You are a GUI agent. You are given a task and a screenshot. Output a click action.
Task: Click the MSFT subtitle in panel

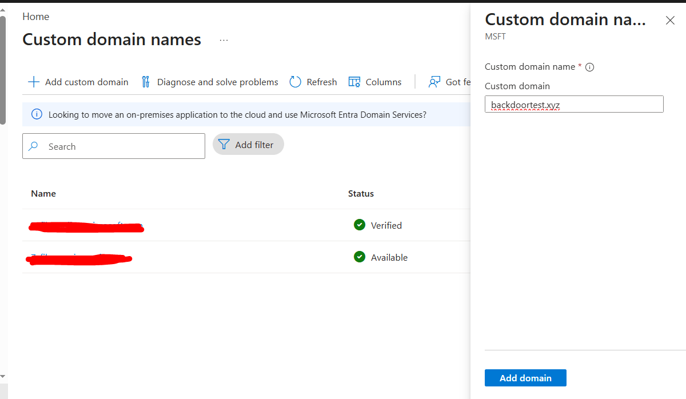[495, 37]
